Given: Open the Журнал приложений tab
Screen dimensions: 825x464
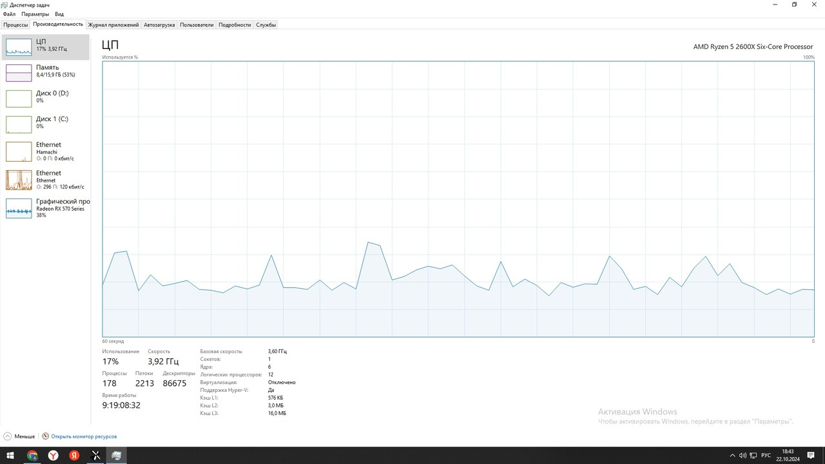Looking at the screenshot, I should point(113,24).
